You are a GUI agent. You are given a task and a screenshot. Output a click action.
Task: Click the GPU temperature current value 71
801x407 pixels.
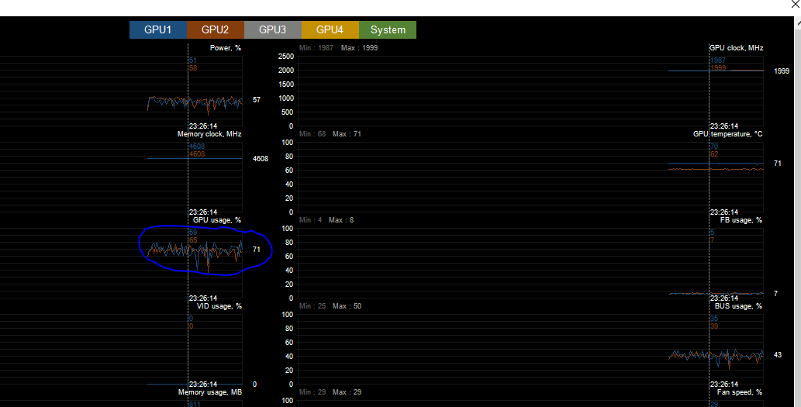778,164
